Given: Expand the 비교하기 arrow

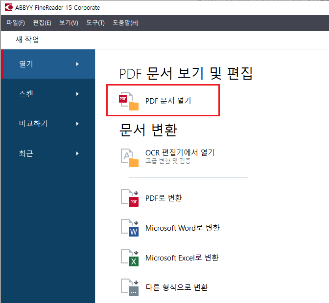Looking at the screenshot, I should coord(77,124).
